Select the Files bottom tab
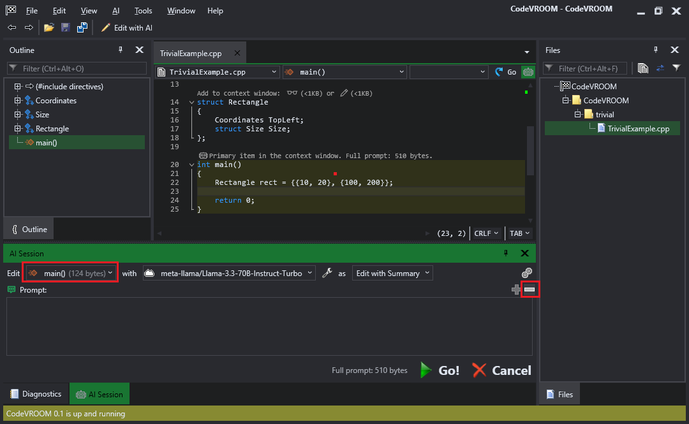The height and width of the screenshot is (424, 689). point(560,394)
